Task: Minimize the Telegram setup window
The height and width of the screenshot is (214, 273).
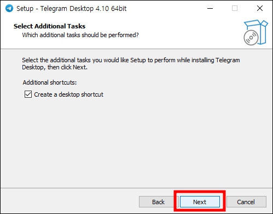Action: 210,8
